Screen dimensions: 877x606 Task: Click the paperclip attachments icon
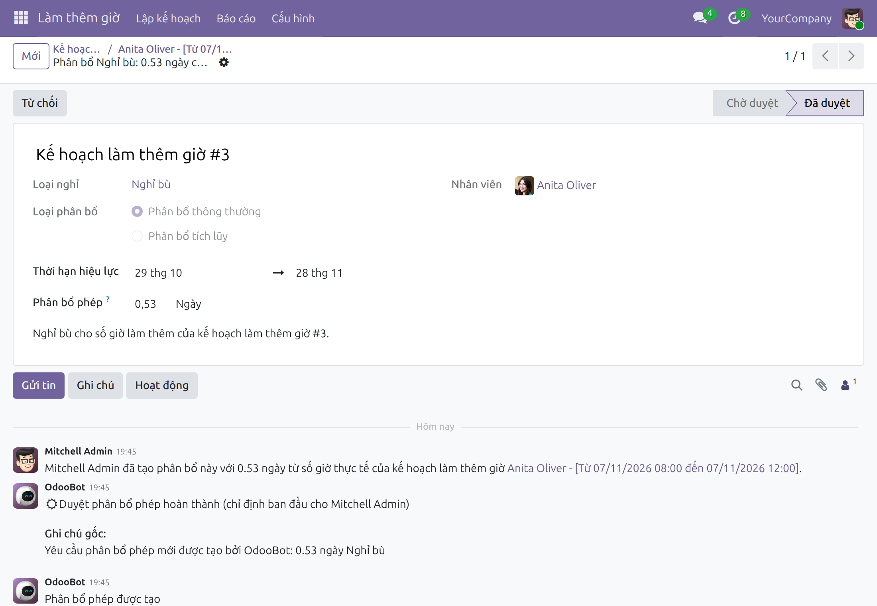point(821,385)
